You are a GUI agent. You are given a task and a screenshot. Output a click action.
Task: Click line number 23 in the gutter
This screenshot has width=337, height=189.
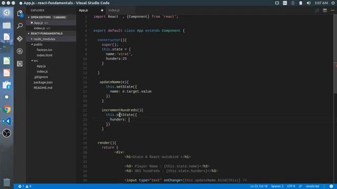(x=85, y=120)
